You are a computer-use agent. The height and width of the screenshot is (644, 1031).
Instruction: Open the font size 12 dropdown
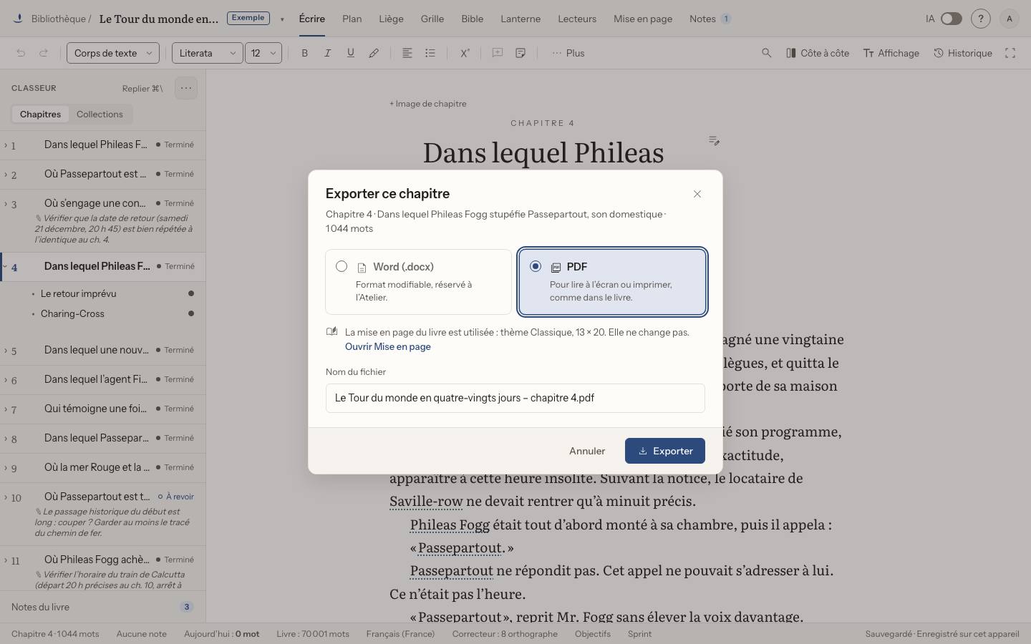263,53
